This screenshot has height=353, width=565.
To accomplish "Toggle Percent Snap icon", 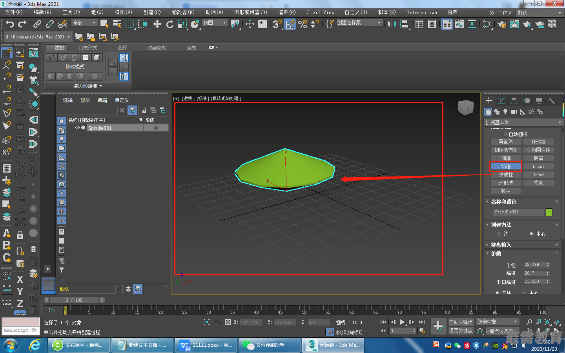I will [303, 24].
